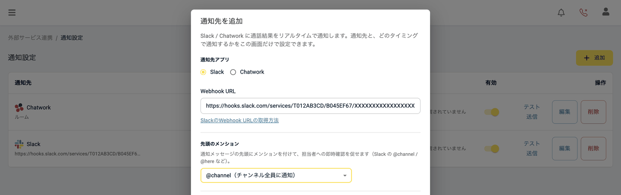This screenshot has height=195, width=621.
Task: Open the Slack Webhook URL help link
Action: [x=239, y=121]
